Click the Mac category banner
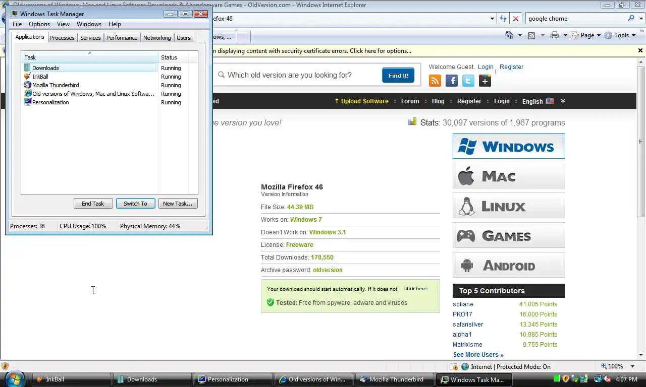The image size is (646, 387). 509,176
